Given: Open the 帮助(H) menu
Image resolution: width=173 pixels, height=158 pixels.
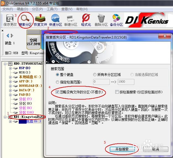Looking at the screenshot, I should pos(82,9).
